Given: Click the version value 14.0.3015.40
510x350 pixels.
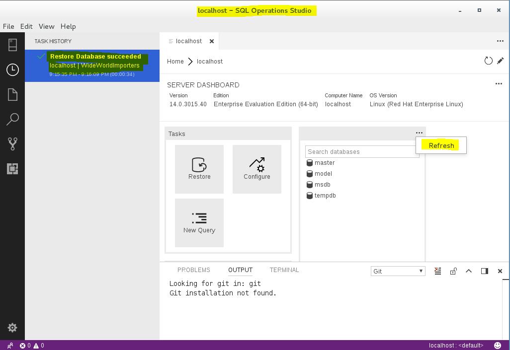Looking at the screenshot, I should [x=188, y=104].
